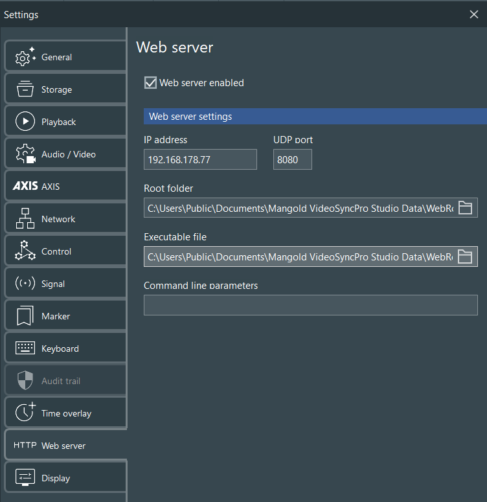Click the IP address input field
The image size is (487, 502).
pyautogui.click(x=201, y=159)
